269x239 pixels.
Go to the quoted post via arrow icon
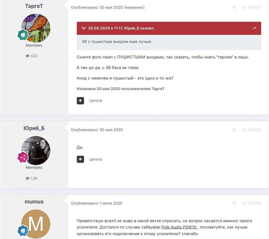(255, 28)
